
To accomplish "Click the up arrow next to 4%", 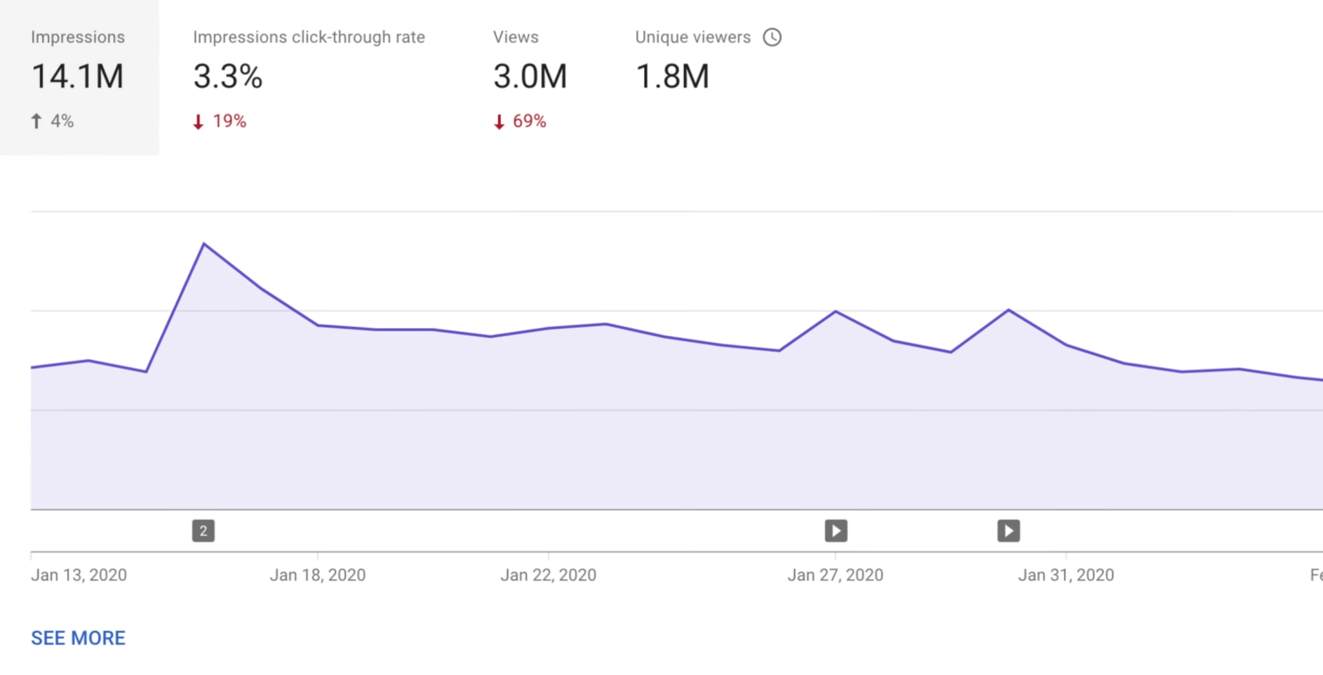I will pyautogui.click(x=37, y=121).
